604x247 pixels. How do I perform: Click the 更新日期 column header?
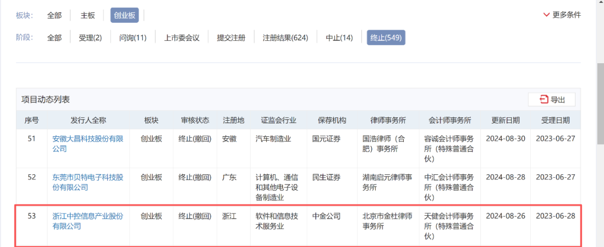coord(505,120)
